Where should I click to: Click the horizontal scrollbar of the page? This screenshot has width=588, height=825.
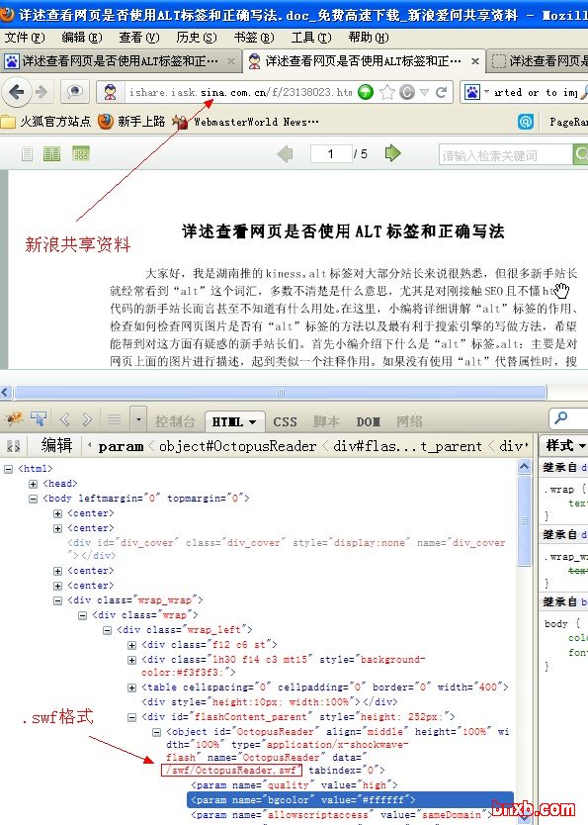(281, 392)
